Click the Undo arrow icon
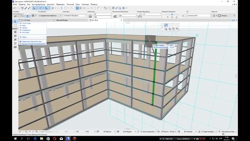Image resolution: width=250 pixels, height=141 pixels. [x=15, y=8]
